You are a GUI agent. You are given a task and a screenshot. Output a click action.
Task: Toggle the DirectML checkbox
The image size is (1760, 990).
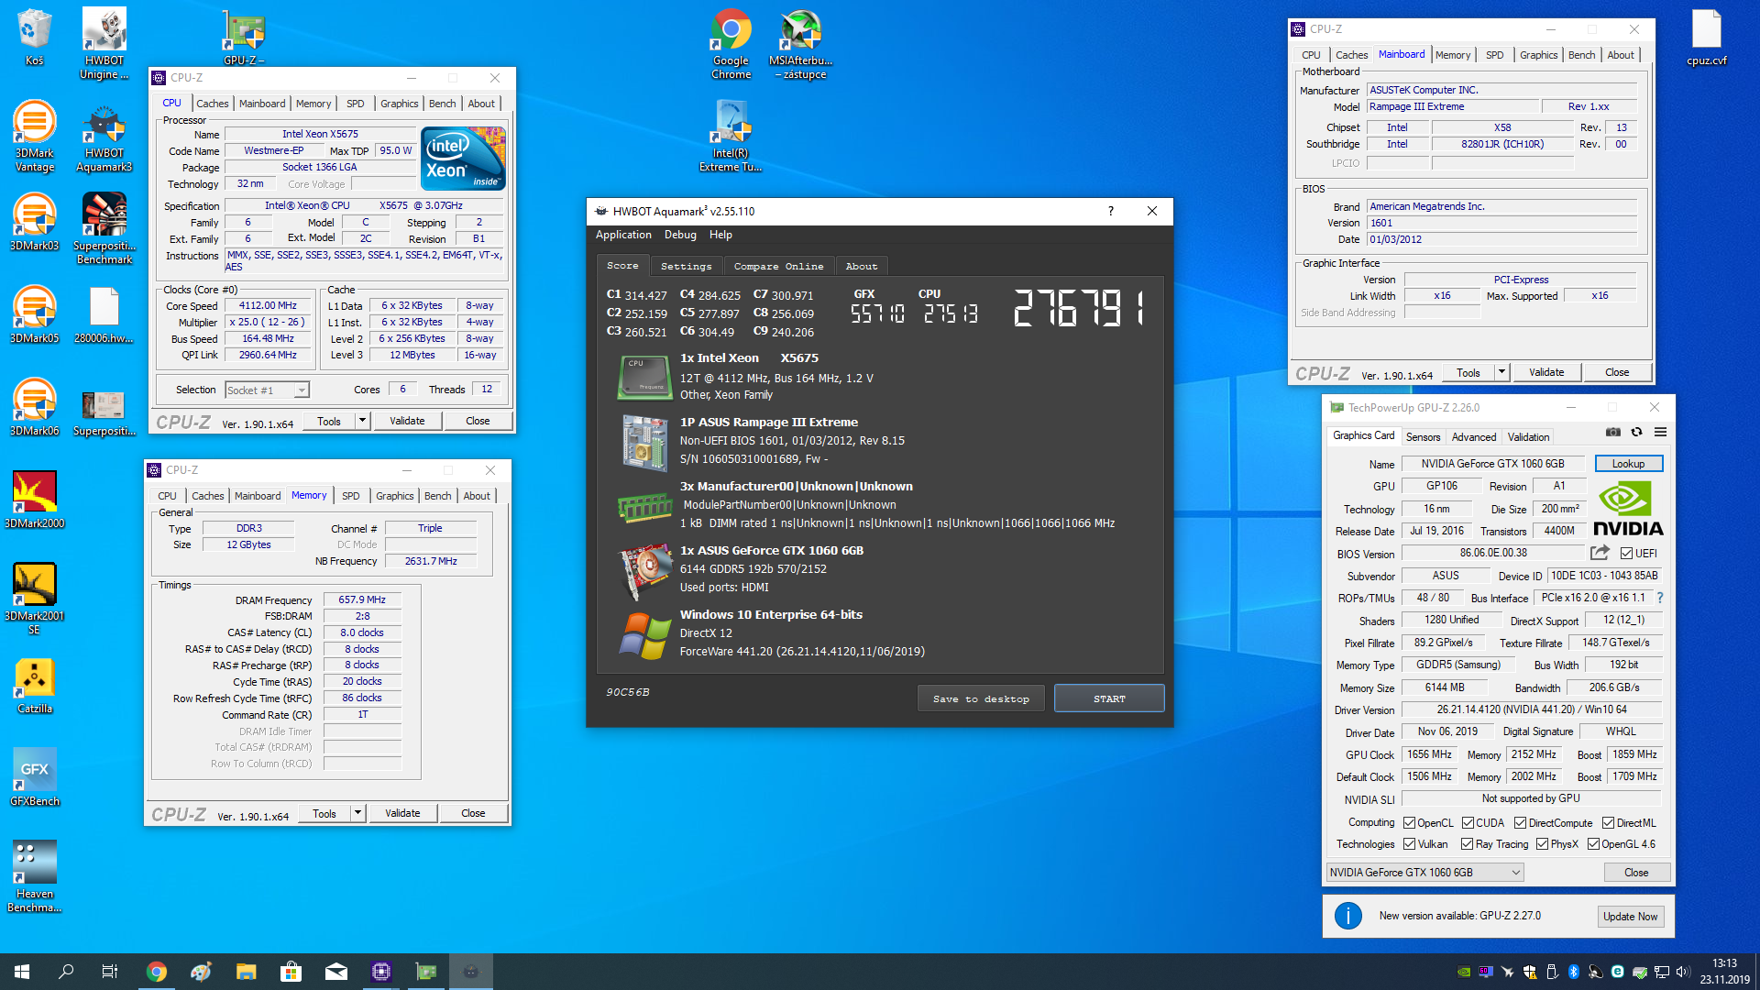1608,823
